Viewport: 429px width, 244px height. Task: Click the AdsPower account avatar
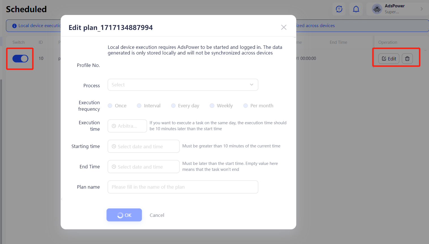377,9
